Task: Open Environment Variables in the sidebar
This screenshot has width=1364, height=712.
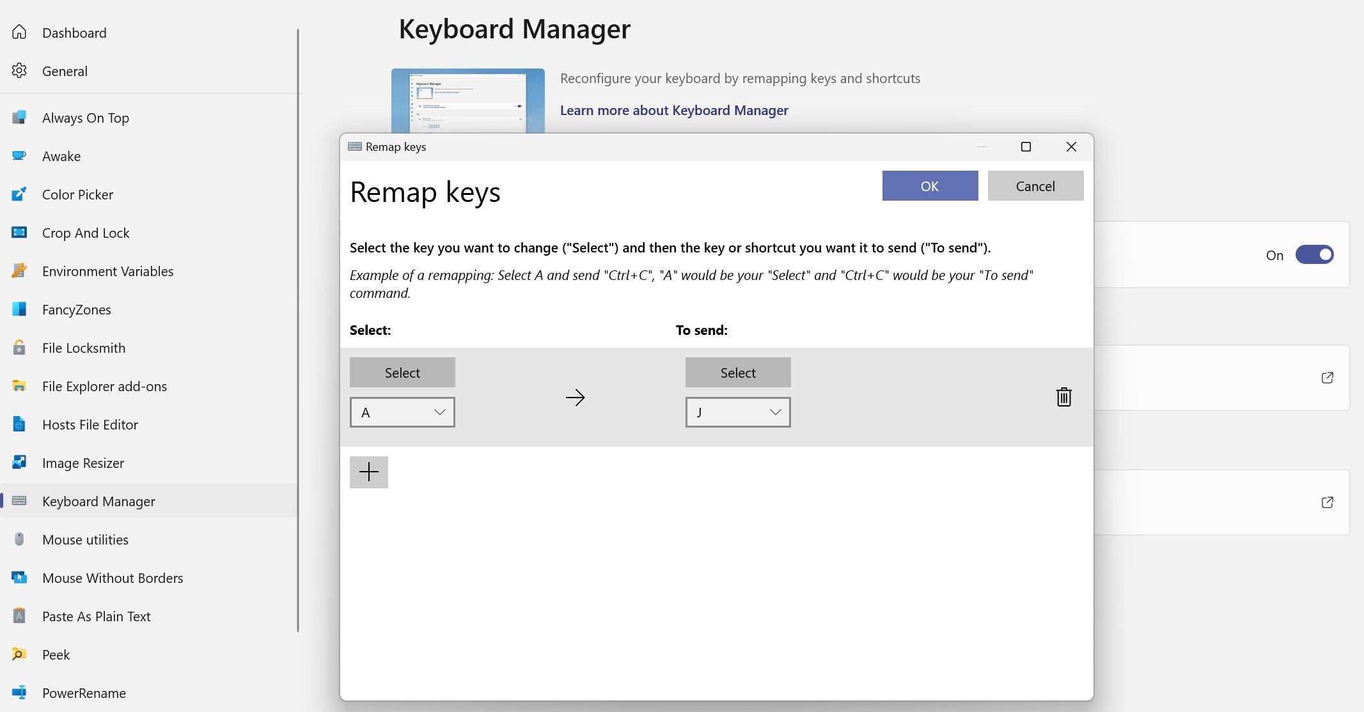Action: [107, 271]
